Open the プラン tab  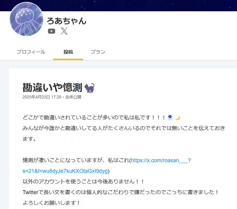(98, 52)
